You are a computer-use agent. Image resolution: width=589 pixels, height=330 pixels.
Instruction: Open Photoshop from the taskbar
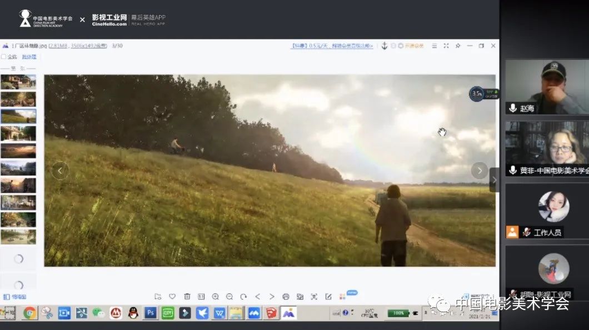[150, 313]
